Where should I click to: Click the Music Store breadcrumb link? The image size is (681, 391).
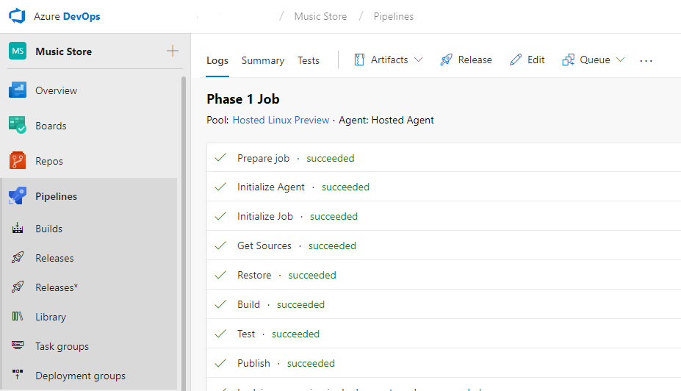(x=320, y=16)
